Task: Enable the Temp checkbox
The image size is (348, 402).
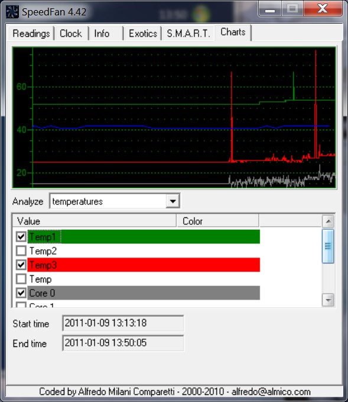Action: tap(21, 279)
